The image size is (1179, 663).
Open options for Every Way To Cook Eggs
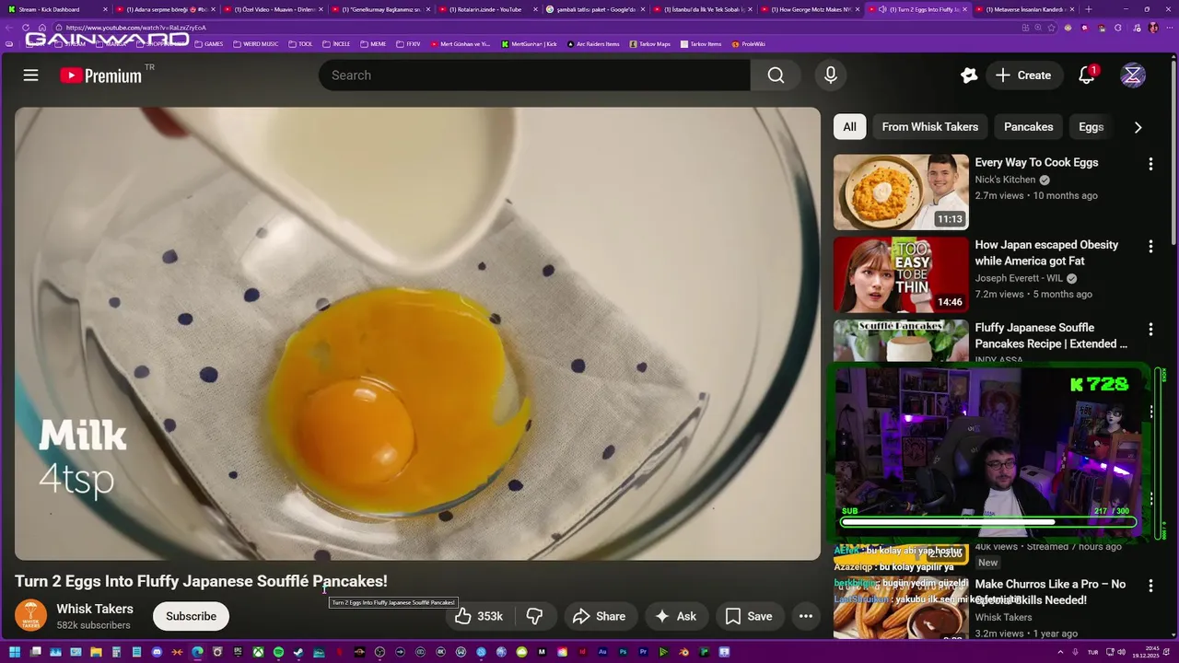[x=1150, y=164]
